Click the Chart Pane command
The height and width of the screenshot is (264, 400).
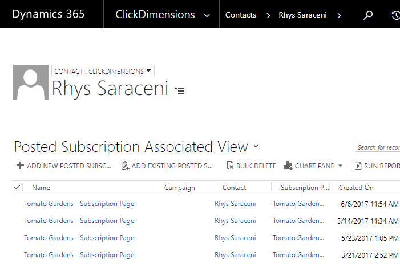309,166
